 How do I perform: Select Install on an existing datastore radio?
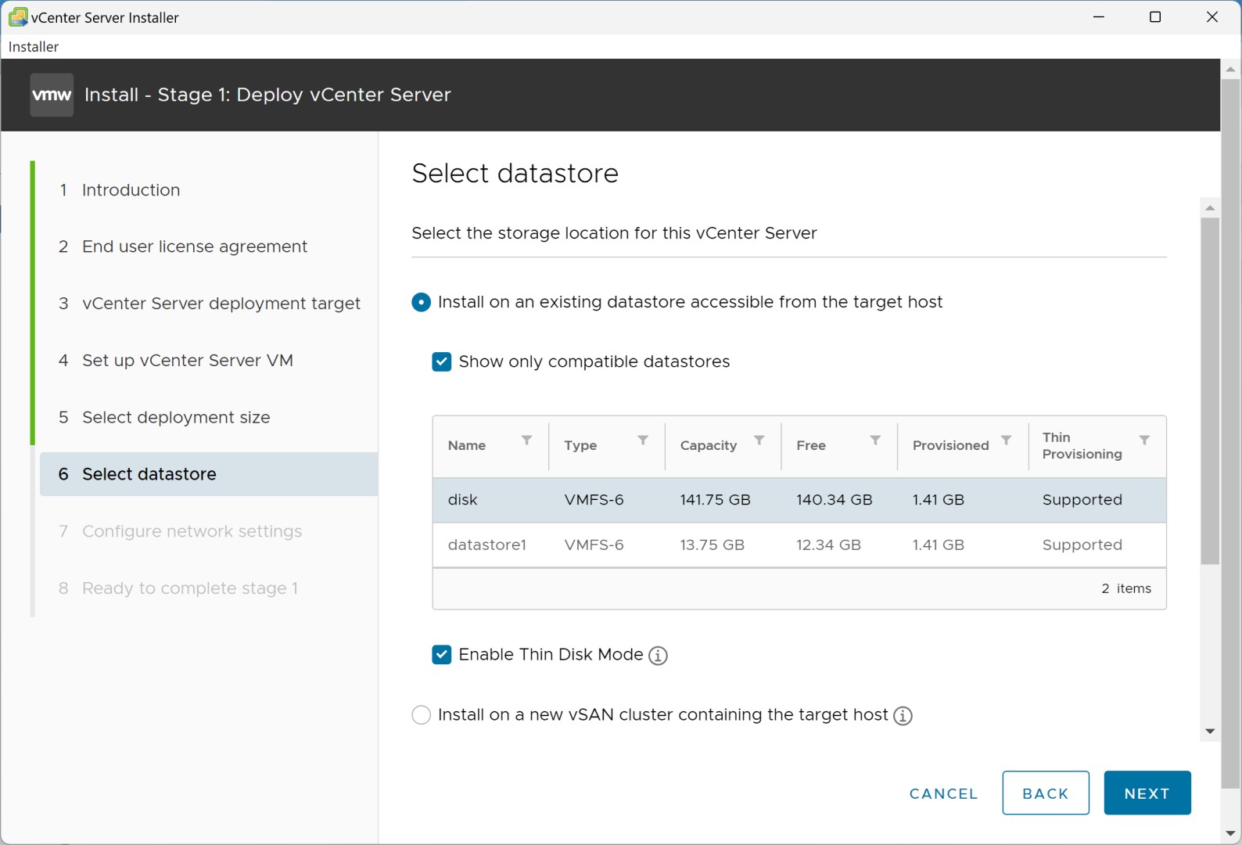[x=421, y=302]
